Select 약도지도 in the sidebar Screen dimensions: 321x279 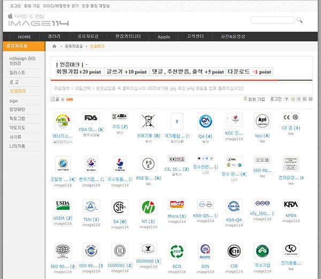(17, 128)
